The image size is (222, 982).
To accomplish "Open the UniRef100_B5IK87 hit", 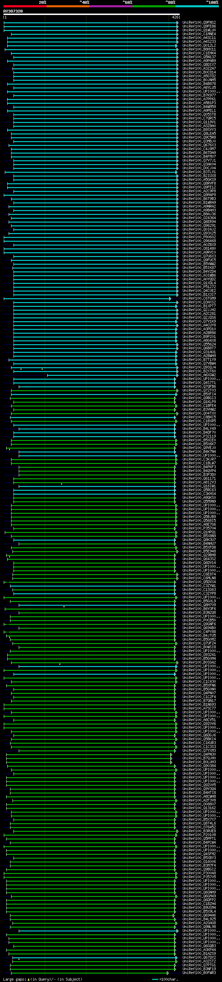I will pyautogui.click(x=199, y=268).
